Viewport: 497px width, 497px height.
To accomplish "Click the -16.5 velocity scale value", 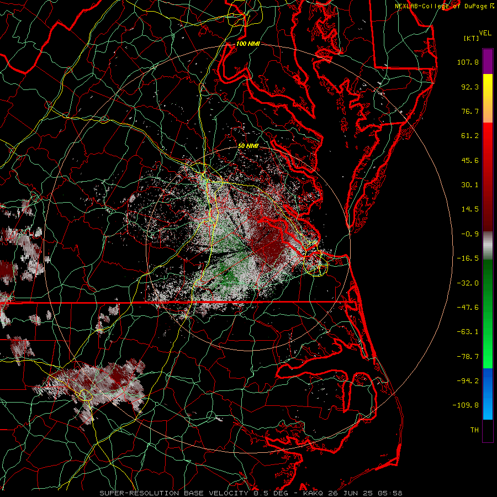I will click(468, 258).
